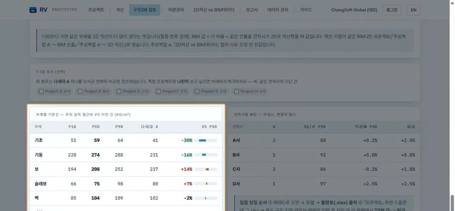This screenshot has width=455, height=211.
Task: Click the 다세대 A column header
Action: coord(149,127)
